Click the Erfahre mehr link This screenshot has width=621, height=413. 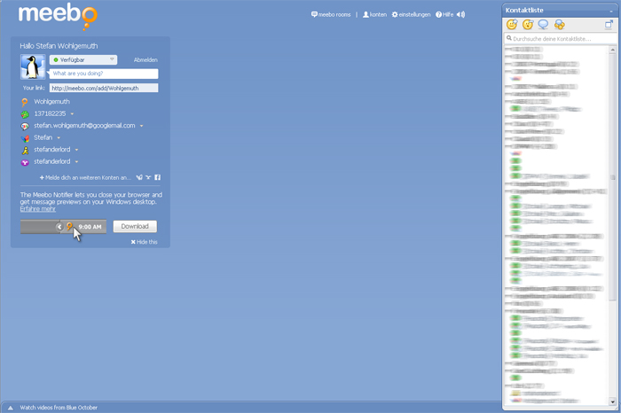coord(38,209)
